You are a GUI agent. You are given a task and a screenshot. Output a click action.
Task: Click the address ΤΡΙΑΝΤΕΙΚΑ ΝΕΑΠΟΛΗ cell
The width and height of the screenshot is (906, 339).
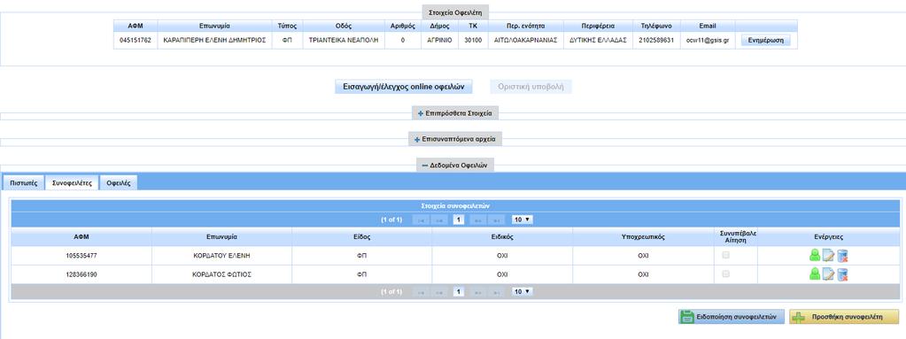pos(344,41)
